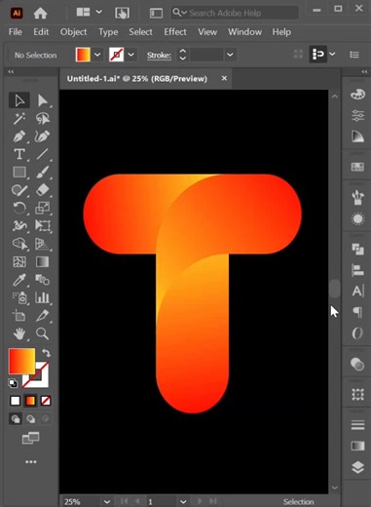Select the Rectangle tool
This screenshot has width=371, height=507.
(19, 173)
